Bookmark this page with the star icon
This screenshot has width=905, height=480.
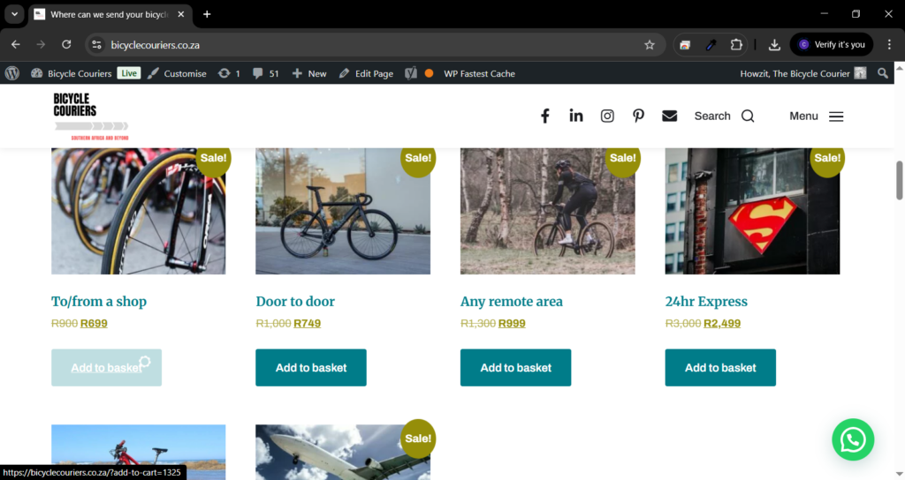point(650,44)
